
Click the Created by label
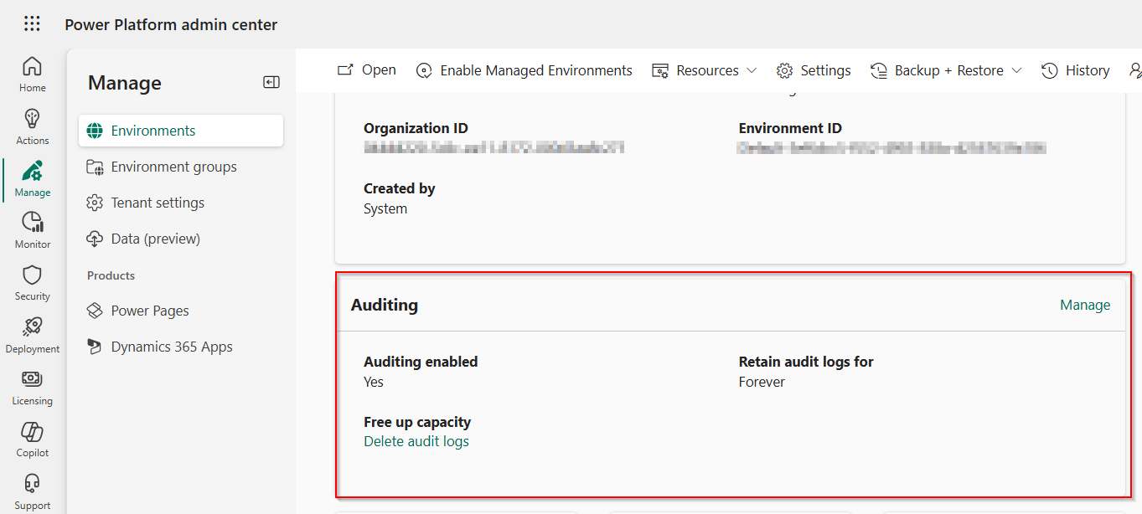(400, 188)
